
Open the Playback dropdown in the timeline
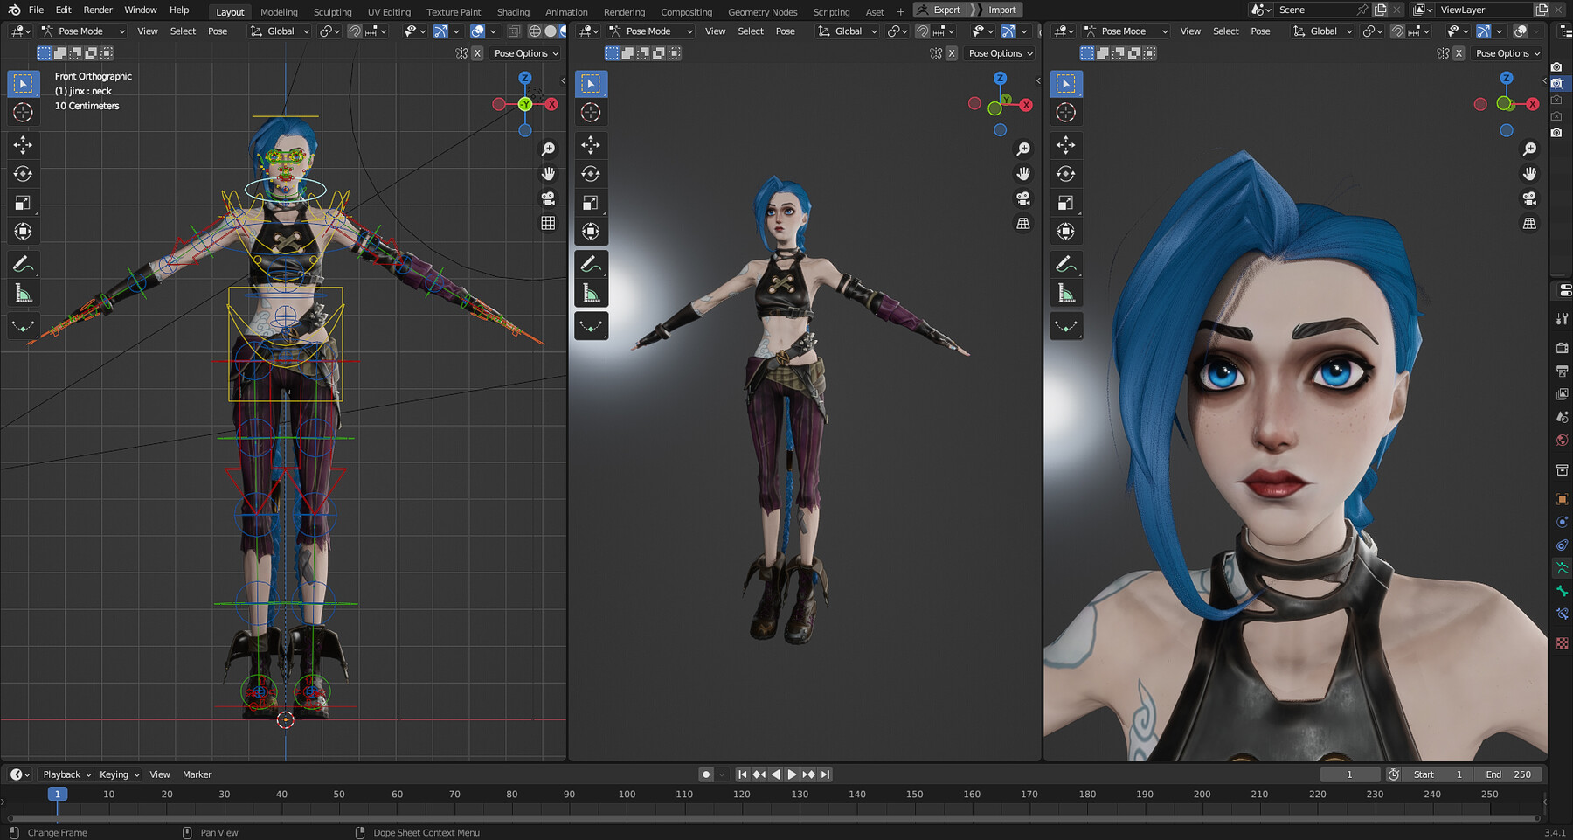coord(67,774)
